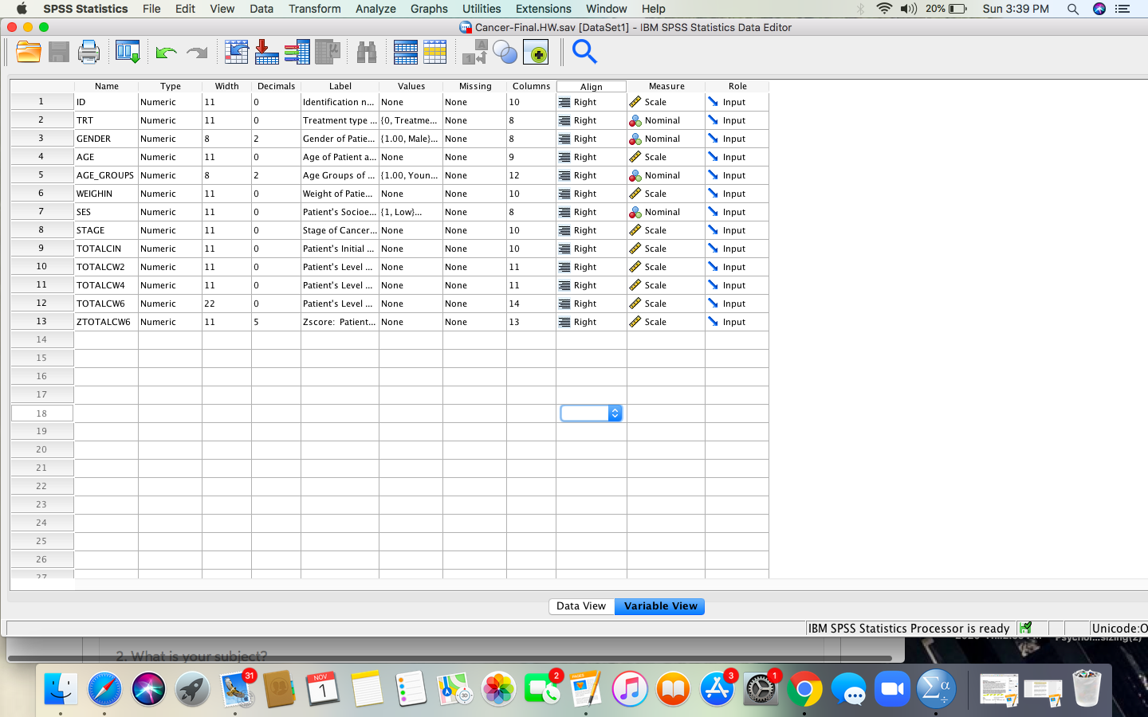This screenshot has height=717, width=1148.
Task: Toggle Use Variable Sets in the toolbar
Action: pos(505,52)
